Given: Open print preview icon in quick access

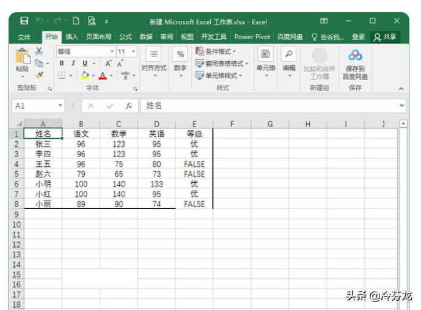Looking at the screenshot, I should pyautogui.click(x=92, y=21).
